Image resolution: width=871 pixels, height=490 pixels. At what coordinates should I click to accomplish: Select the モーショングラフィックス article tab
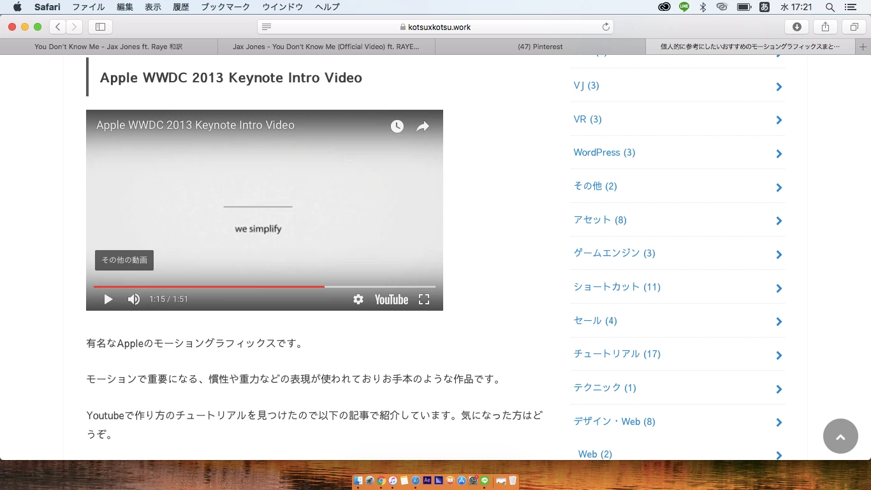point(750,47)
